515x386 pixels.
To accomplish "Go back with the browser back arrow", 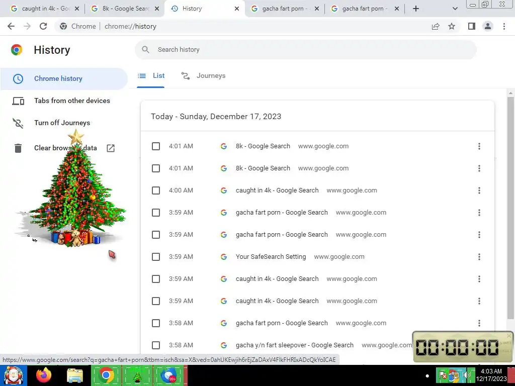I will tap(11, 26).
